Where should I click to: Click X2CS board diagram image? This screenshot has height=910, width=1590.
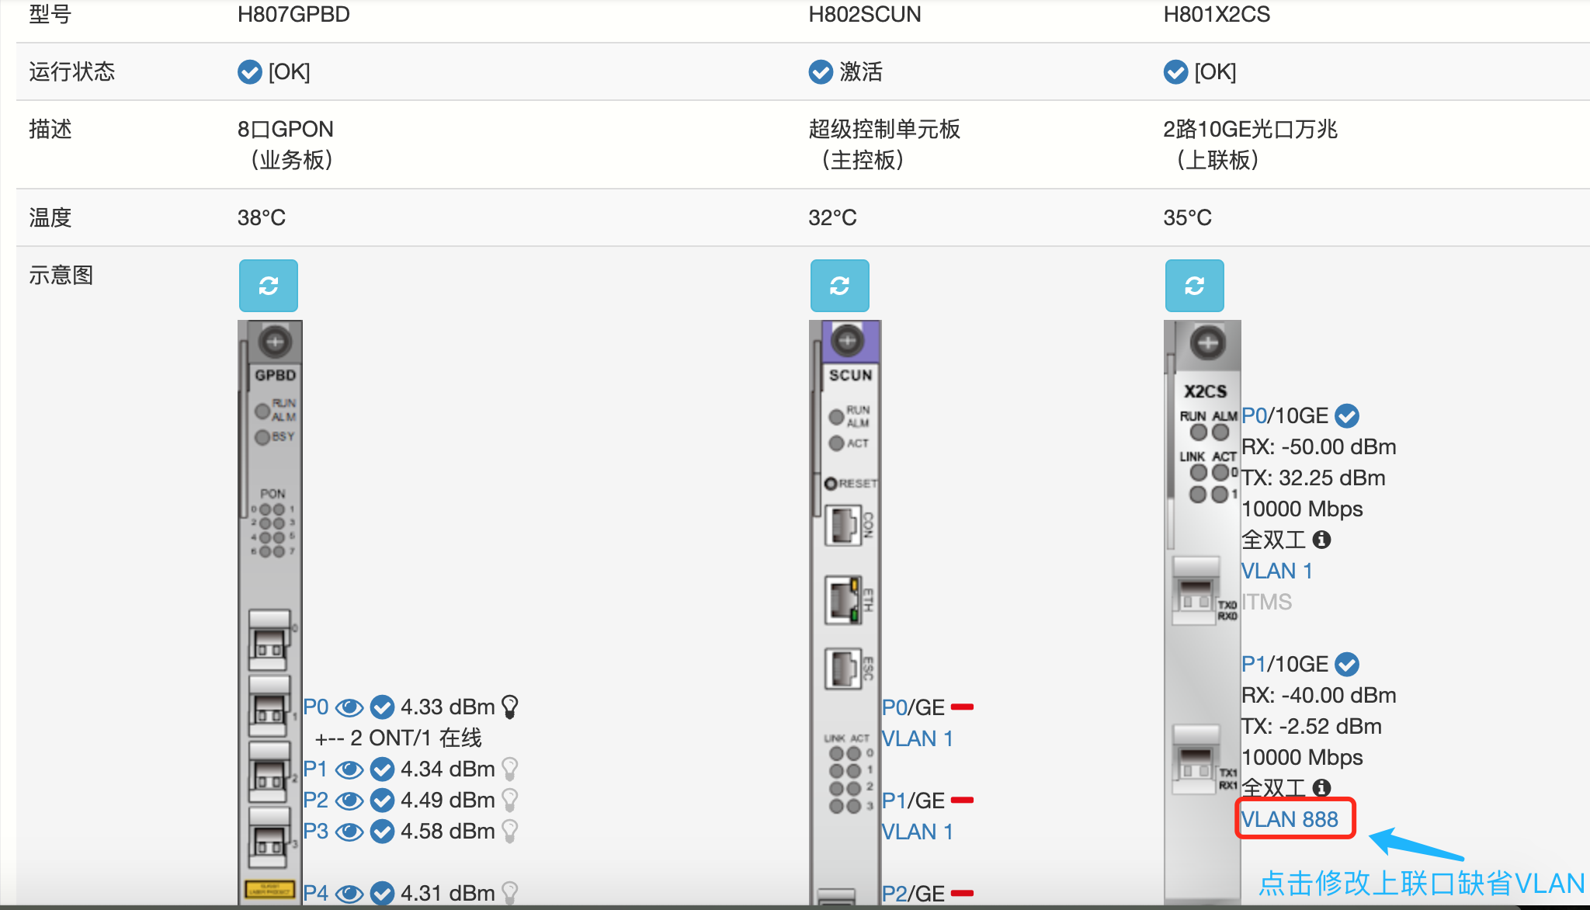click(x=1203, y=612)
